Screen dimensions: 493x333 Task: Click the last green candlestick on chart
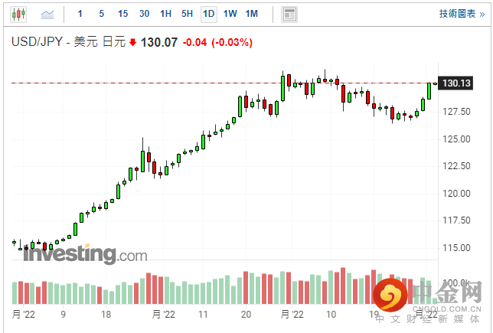[429, 90]
